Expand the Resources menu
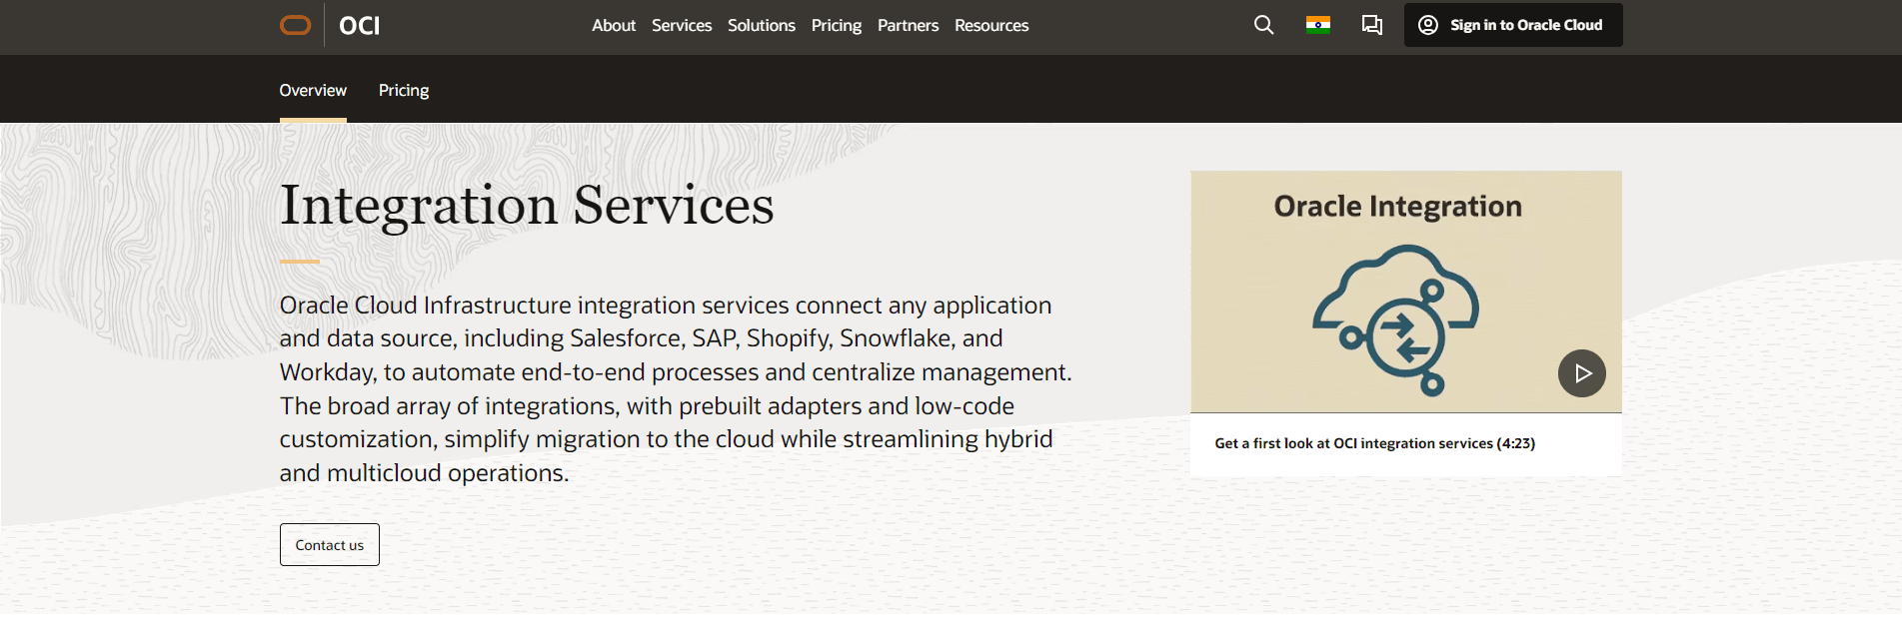 pyautogui.click(x=990, y=25)
